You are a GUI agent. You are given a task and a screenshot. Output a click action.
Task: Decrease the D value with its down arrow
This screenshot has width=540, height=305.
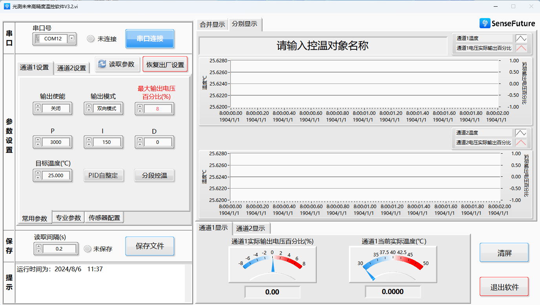pyautogui.click(x=140, y=144)
